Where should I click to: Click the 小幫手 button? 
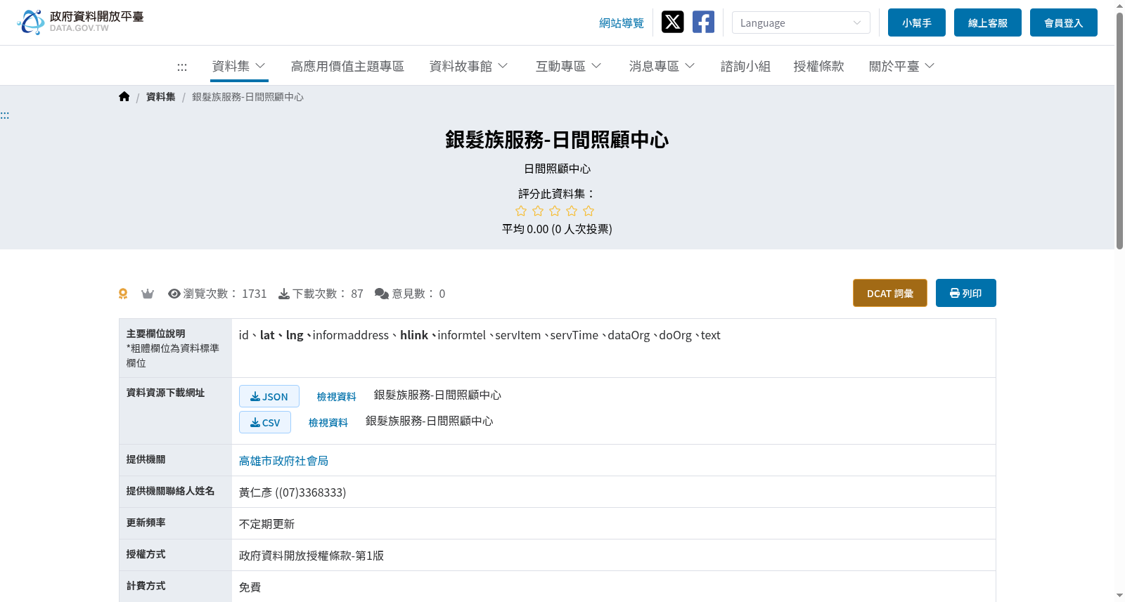tap(917, 22)
